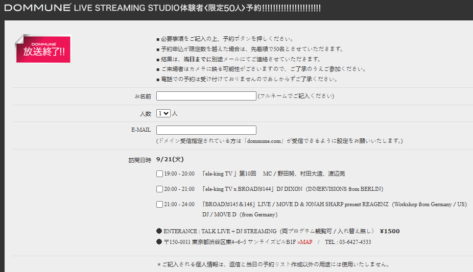473x272 pixels.
Task: Open the 人数 people count dropdown
Action: coord(163,113)
